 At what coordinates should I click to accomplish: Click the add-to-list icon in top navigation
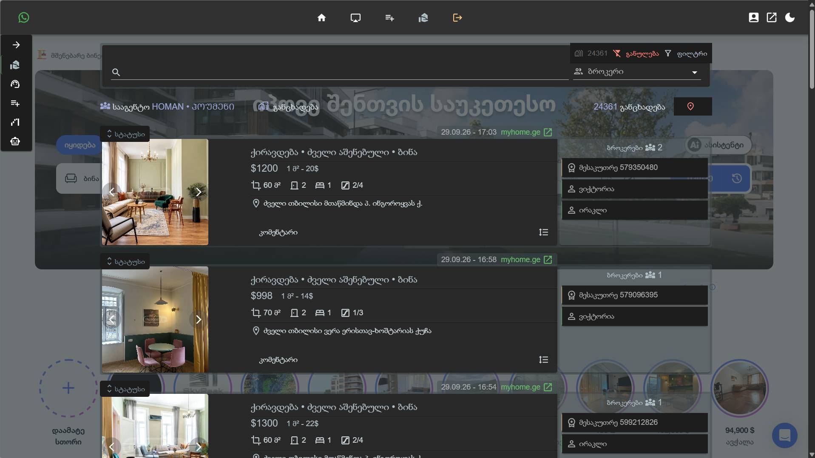pos(389,17)
